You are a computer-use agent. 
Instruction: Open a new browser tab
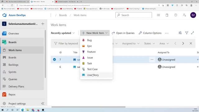pos(81,2)
